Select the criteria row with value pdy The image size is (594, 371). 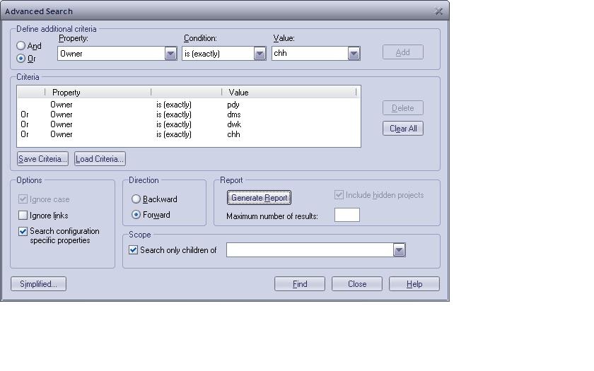(189, 105)
